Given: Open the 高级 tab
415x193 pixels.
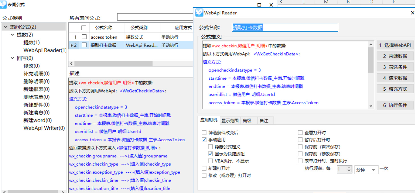Looking at the screenshot, I should tap(247, 121).
